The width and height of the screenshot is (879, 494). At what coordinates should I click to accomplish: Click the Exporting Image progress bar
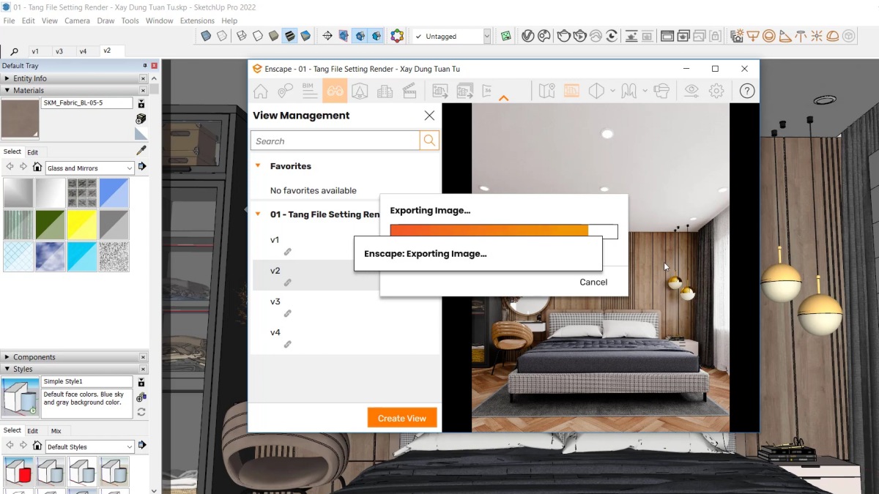coord(504,231)
